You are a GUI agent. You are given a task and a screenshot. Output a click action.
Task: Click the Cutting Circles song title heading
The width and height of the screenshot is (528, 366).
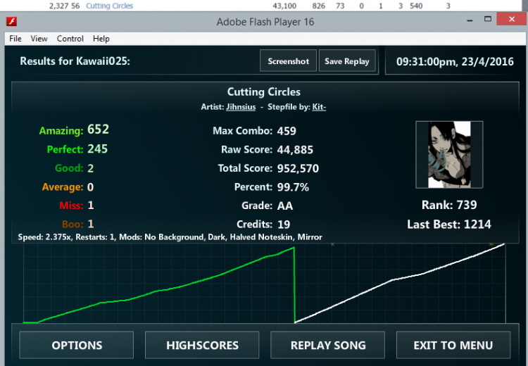pos(263,92)
